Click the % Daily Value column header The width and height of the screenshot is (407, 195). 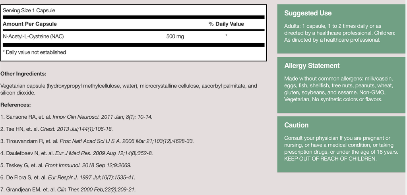pyautogui.click(x=226, y=24)
